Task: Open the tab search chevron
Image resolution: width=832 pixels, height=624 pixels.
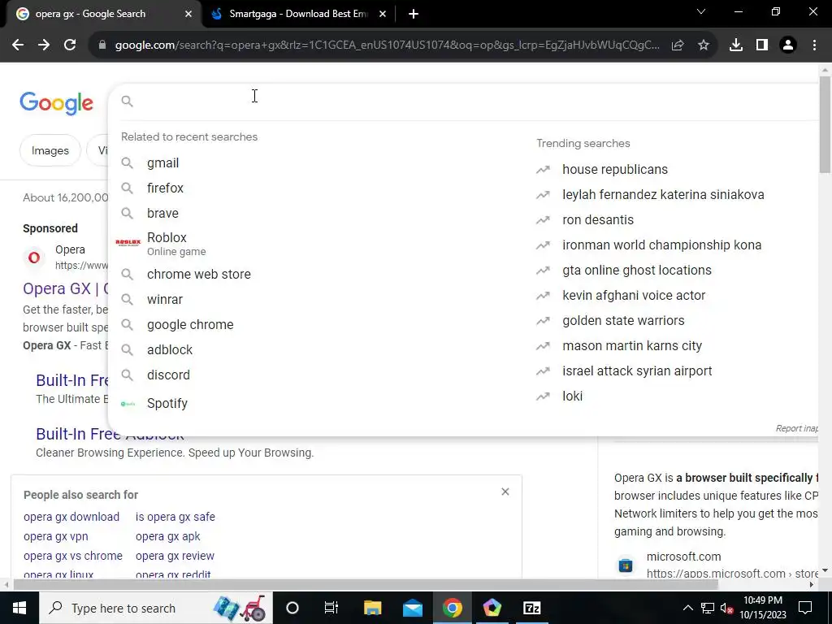Action: point(701,11)
